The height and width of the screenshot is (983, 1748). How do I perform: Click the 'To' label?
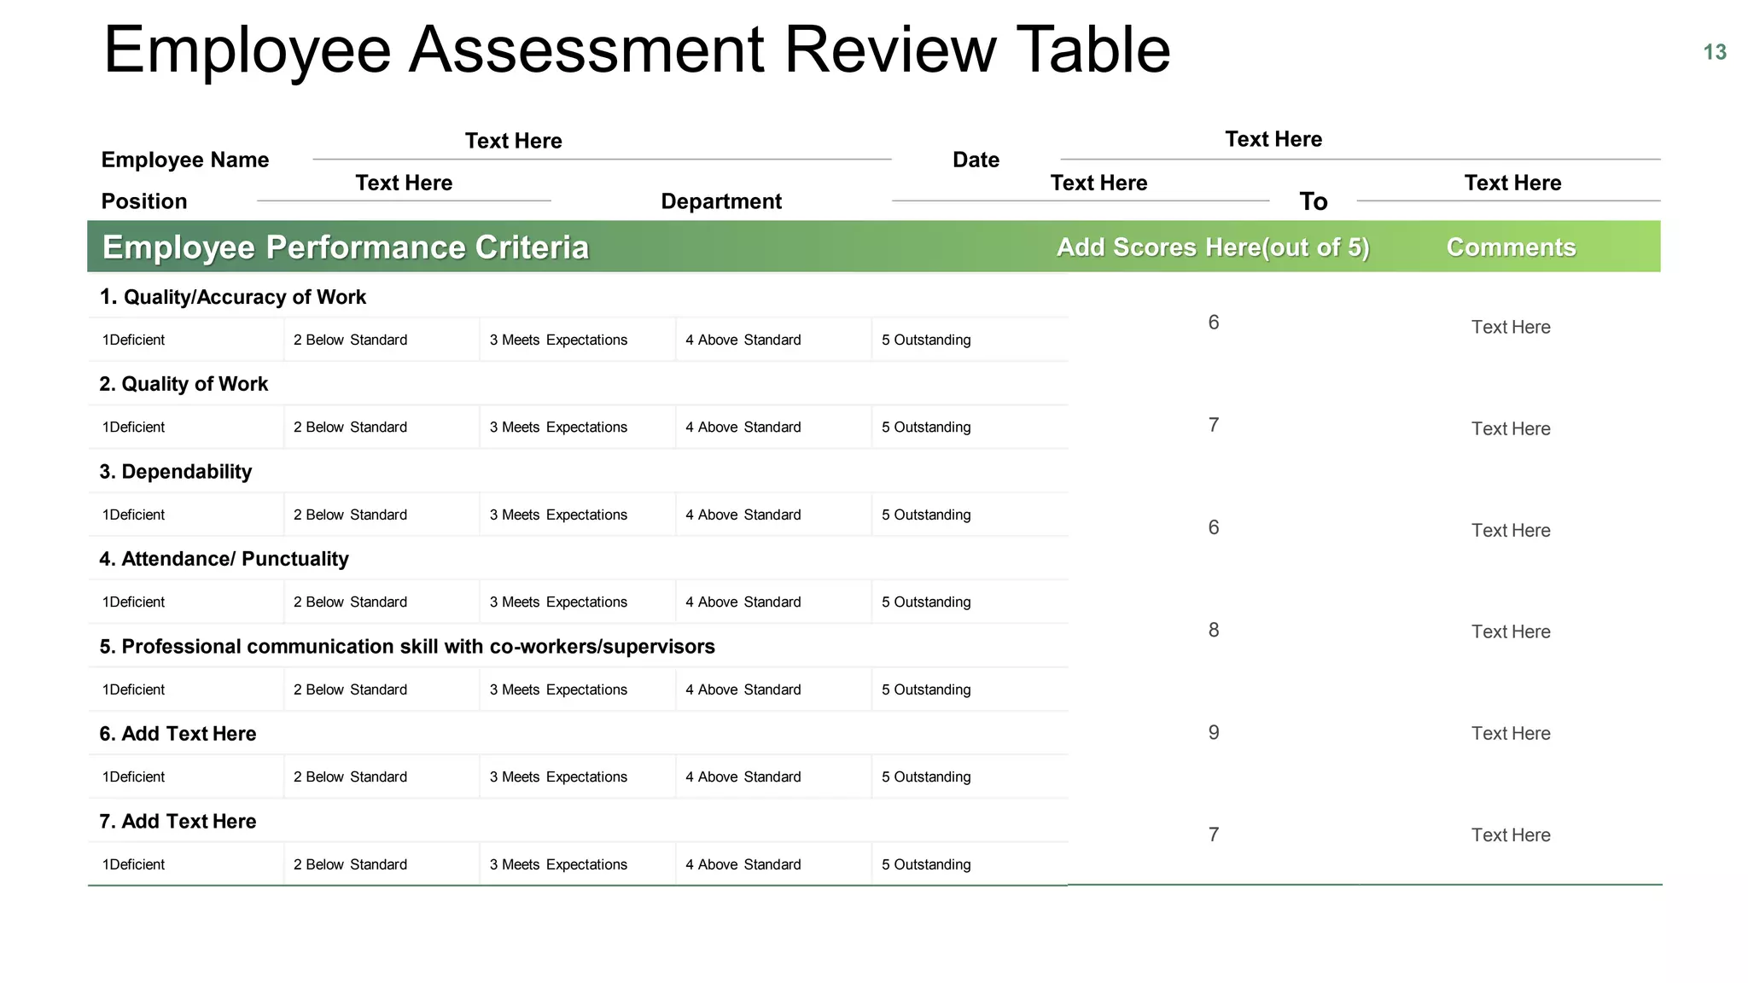coord(1314,201)
